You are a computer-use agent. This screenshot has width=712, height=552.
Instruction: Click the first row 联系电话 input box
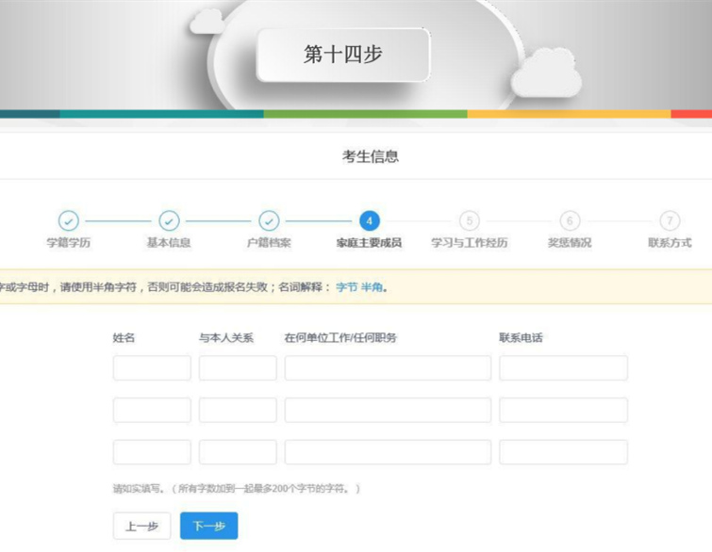563,368
